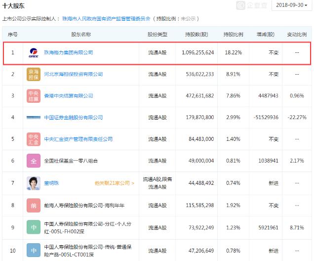314x261 pixels.
Task: Select change value 1038941
Action: click(x=269, y=161)
